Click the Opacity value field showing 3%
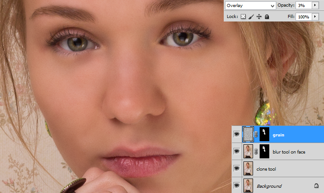This screenshot has height=193, width=324. click(x=303, y=5)
